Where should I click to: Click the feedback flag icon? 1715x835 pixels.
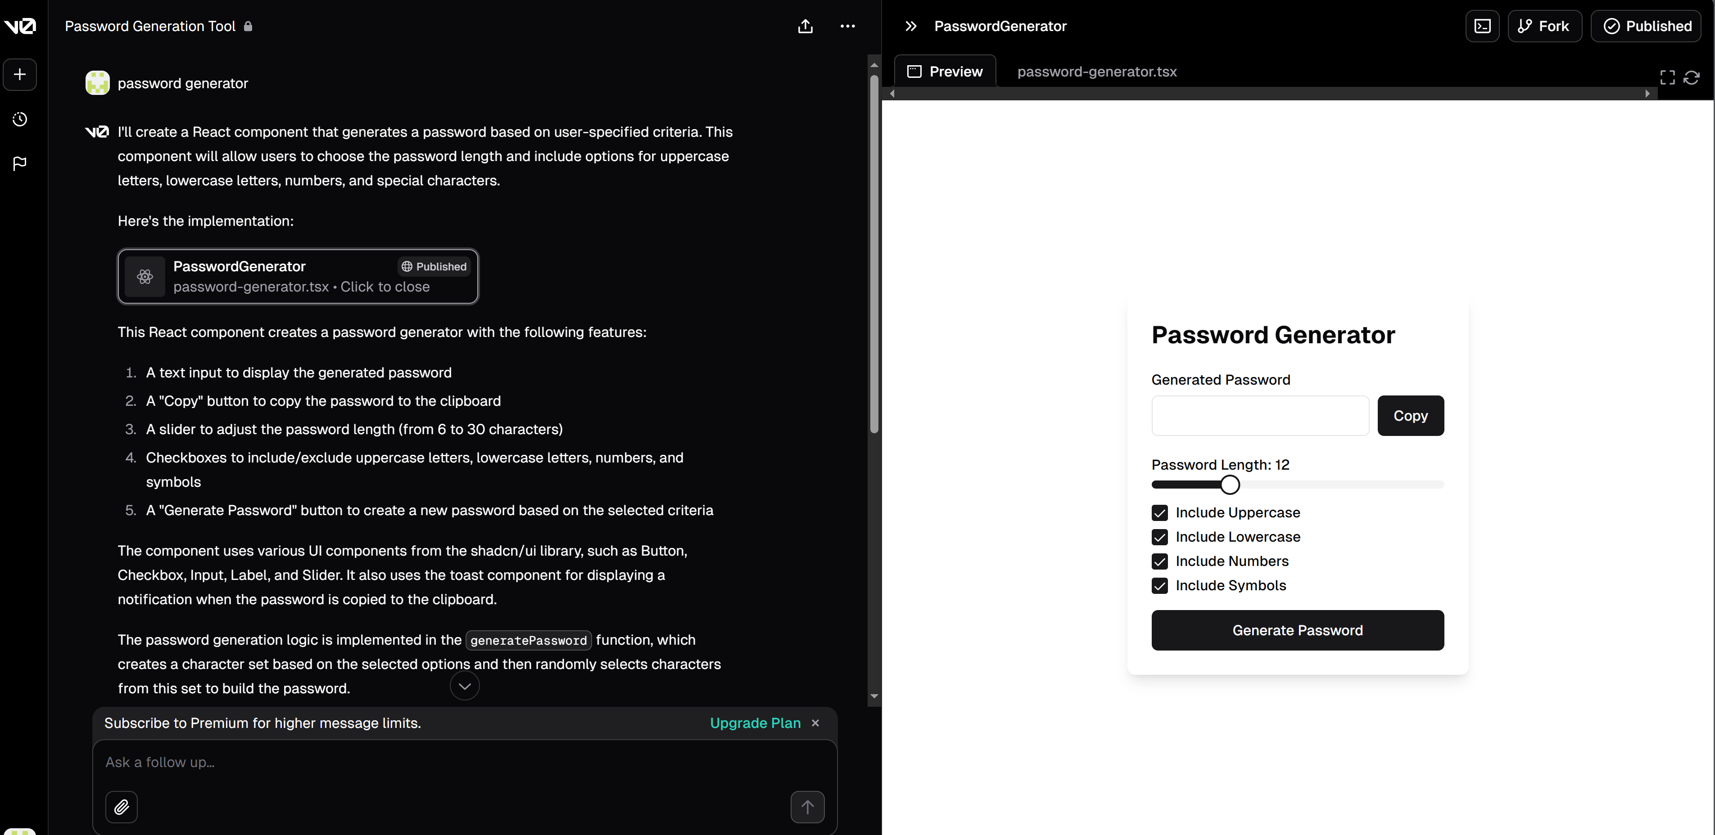tap(19, 163)
